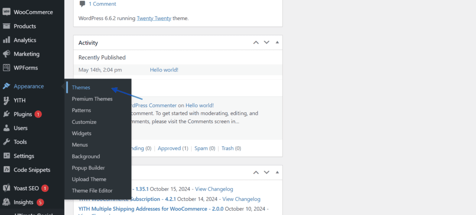This screenshot has height=215, width=476.
Task: Open WPForms menu label
Action: [x=26, y=68]
